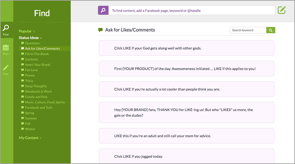Viewport: 295px width, 164px height.
Task: Click the green keyword search button
Action: click(x=271, y=30)
